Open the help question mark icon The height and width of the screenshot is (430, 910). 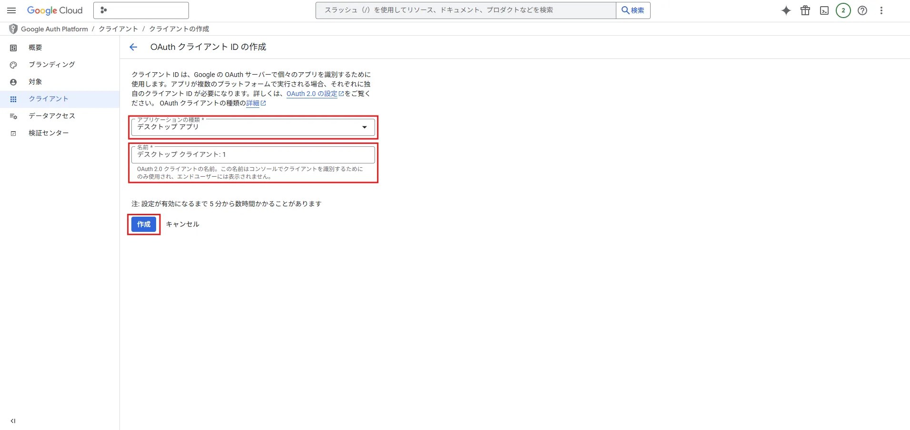[862, 10]
